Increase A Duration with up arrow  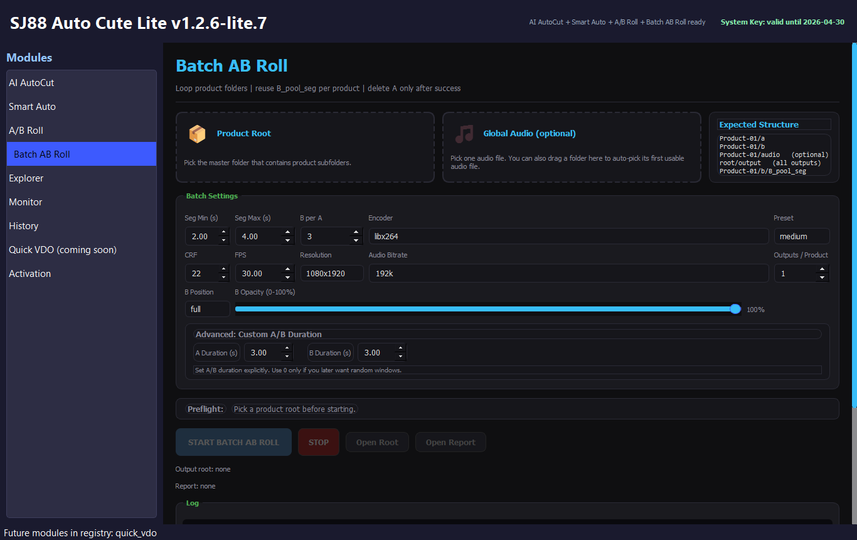(287, 348)
